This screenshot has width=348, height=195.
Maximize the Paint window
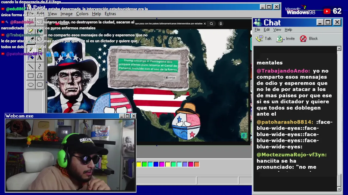(269, 7)
